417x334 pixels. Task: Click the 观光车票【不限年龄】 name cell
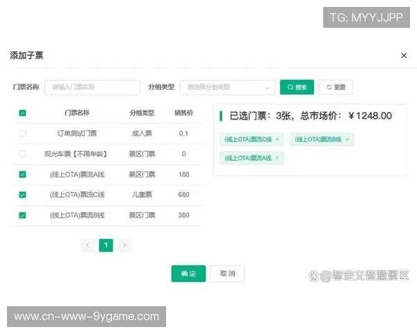(76, 154)
